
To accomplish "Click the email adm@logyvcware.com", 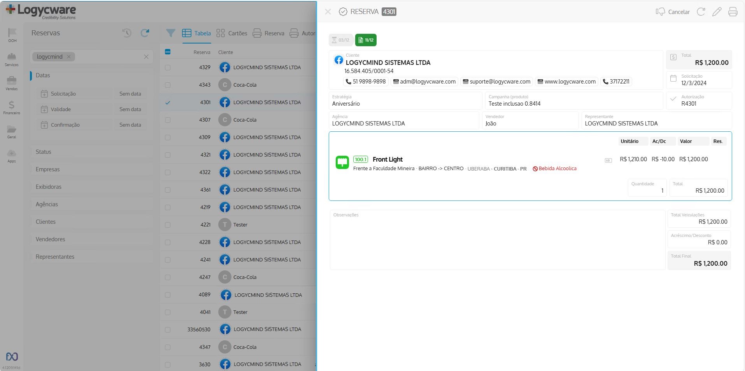I will coord(424,82).
